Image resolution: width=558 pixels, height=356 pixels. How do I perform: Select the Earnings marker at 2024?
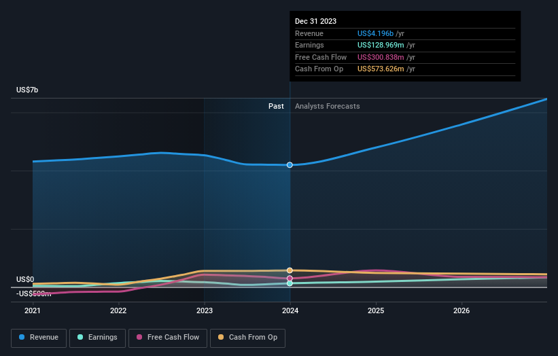coord(290,283)
